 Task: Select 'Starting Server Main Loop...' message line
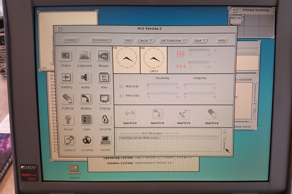[169, 138]
